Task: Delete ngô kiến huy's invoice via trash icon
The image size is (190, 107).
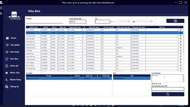Action: pos(180,53)
